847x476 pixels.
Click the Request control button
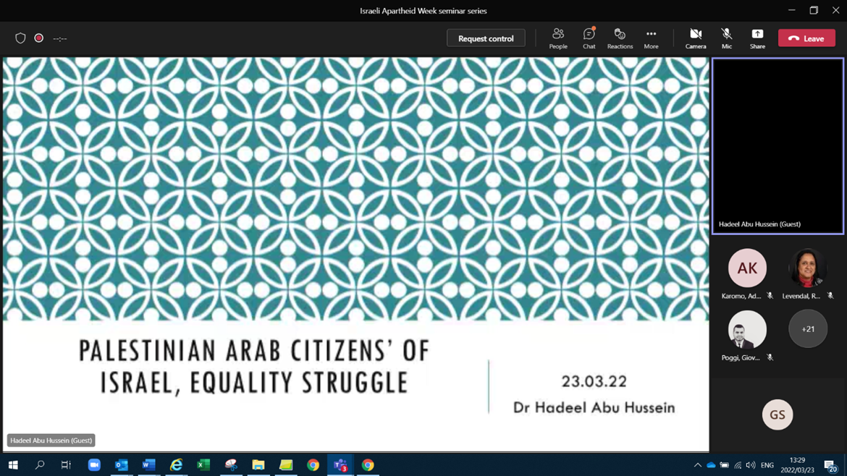[486, 38]
